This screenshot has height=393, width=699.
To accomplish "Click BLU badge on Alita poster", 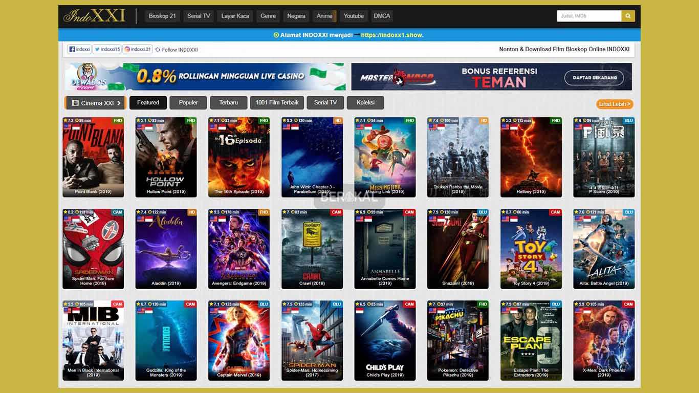I will pos(629,212).
